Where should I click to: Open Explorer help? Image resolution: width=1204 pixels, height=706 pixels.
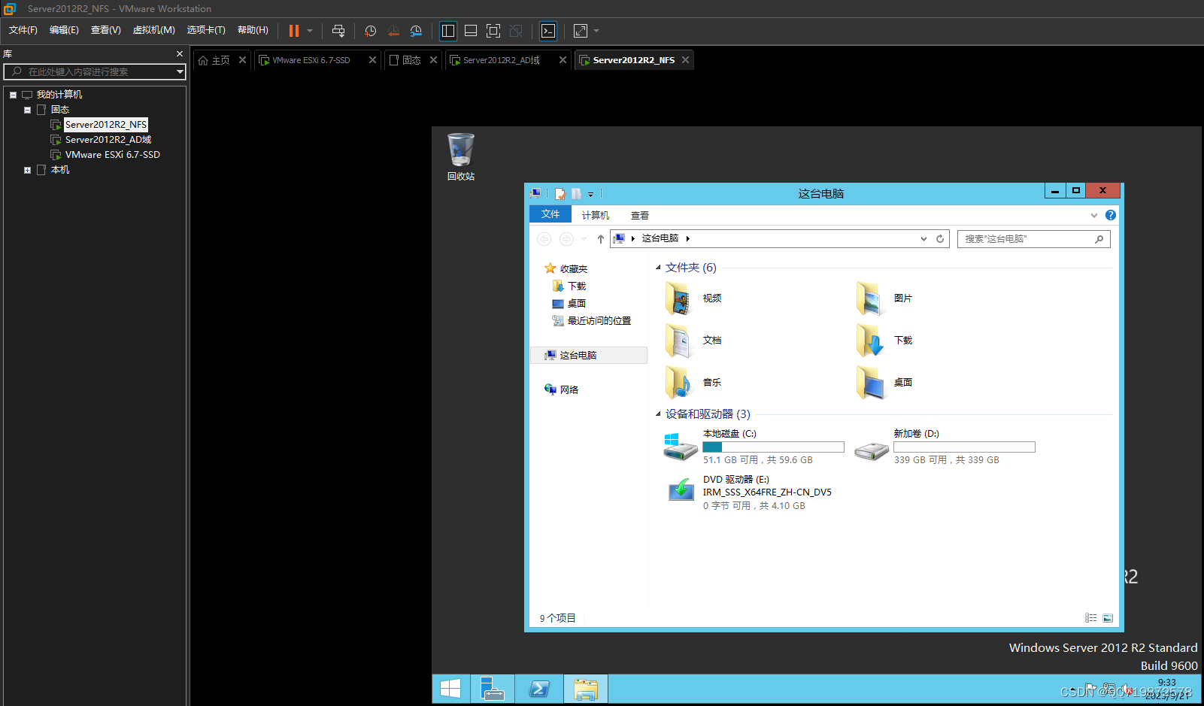pyautogui.click(x=1111, y=215)
